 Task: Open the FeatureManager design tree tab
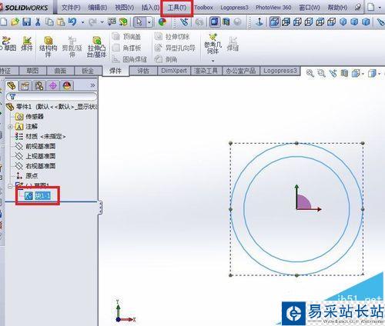(x=12, y=85)
